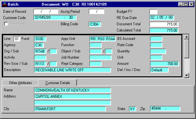
Task: Click the Budget FY field
Action: pyautogui.click(x=153, y=12)
